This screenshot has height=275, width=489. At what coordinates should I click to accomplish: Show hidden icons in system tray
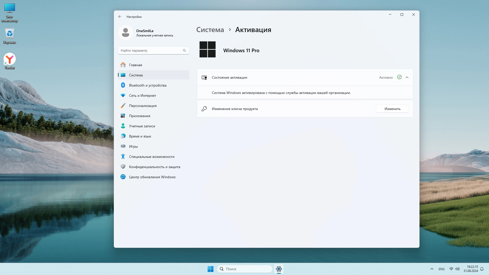tap(432, 269)
